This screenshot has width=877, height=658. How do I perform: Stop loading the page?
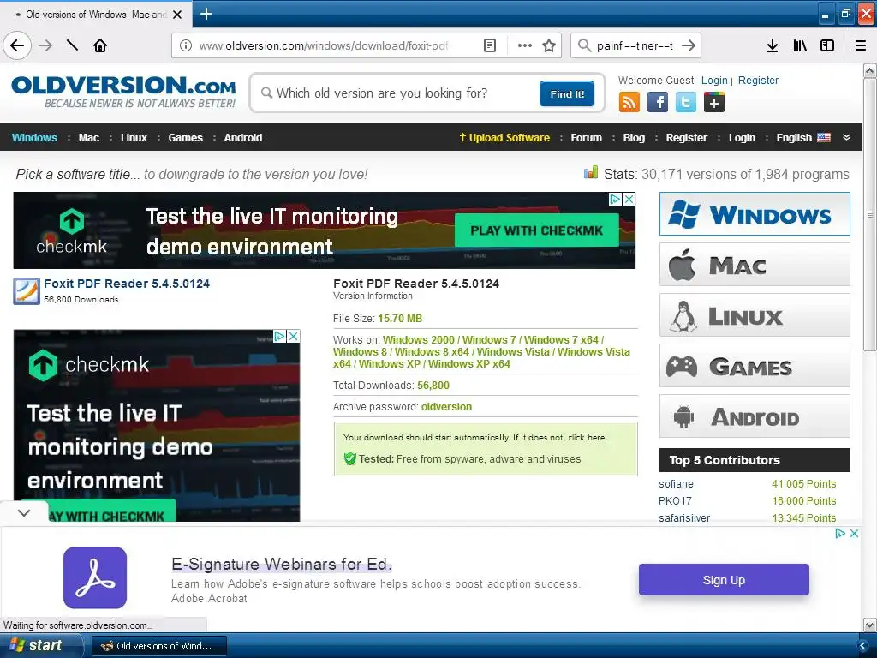(x=72, y=45)
